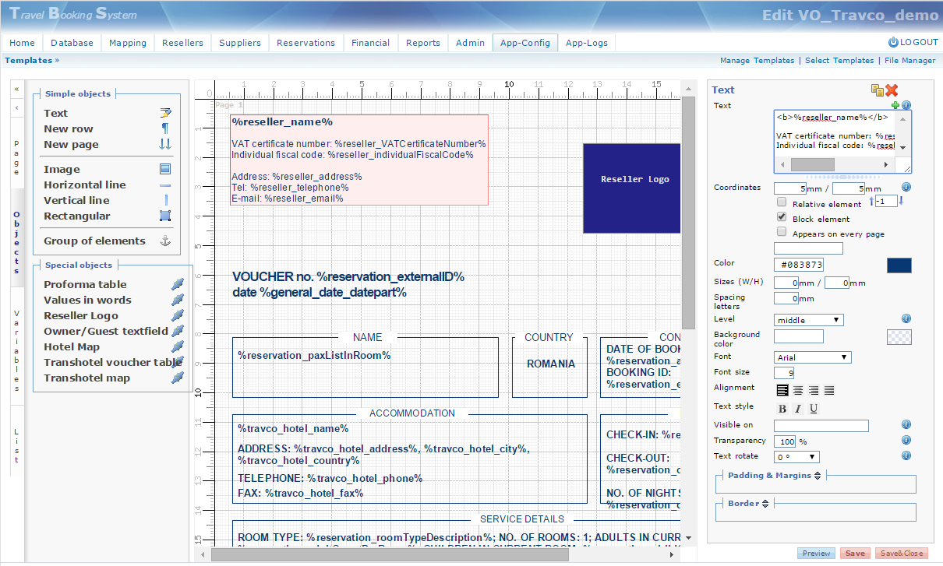Set alignment to justify
Screen dimensions: 943x566
click(829, 390)
